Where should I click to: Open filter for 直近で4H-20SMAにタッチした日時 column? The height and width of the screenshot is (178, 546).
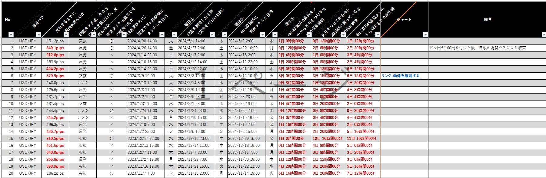(162, 35)
